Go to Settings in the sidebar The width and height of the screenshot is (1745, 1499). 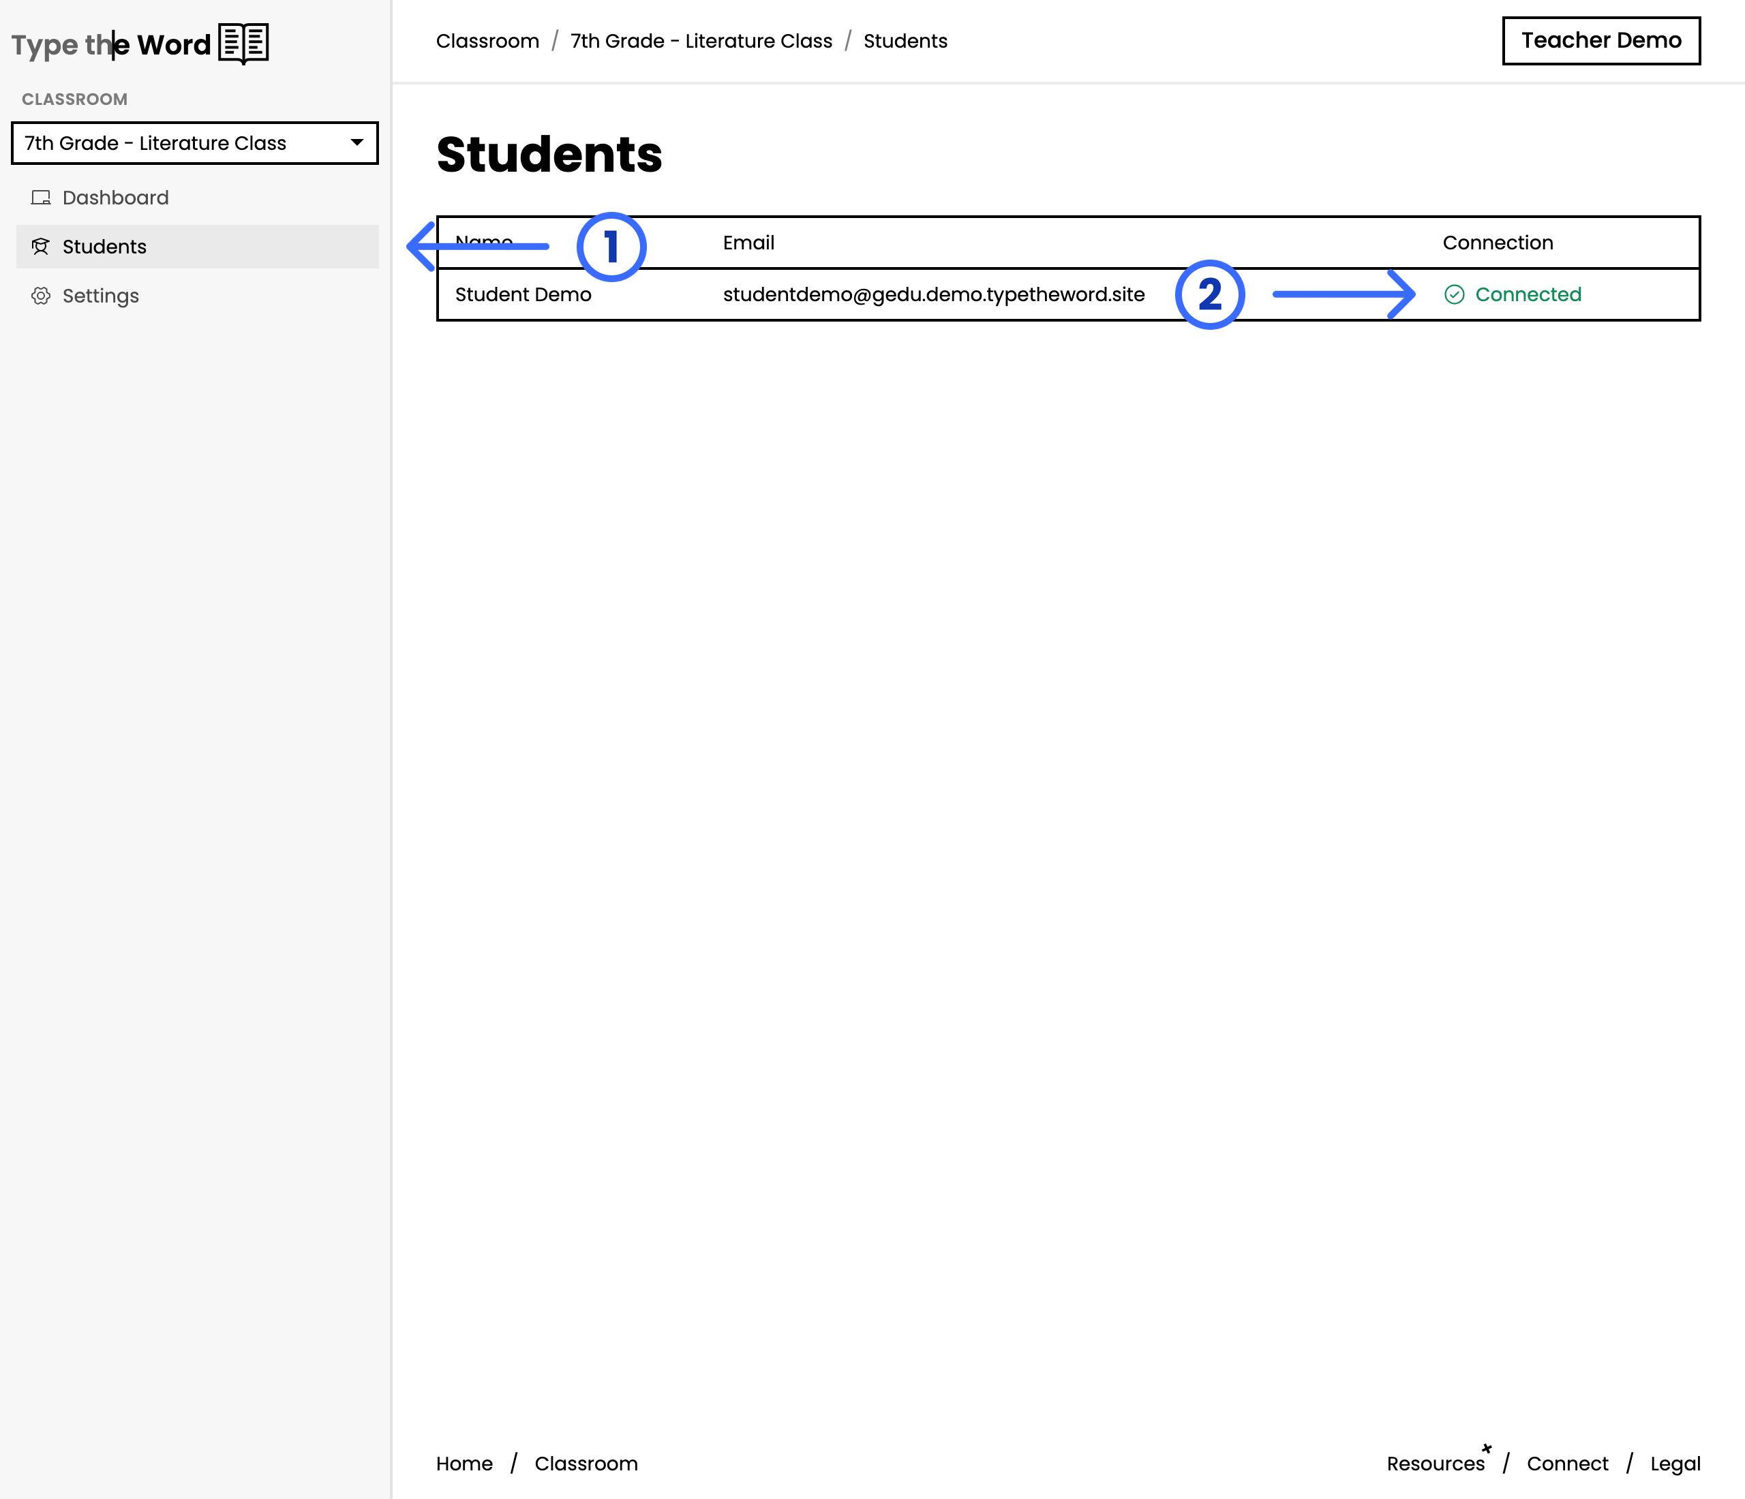(x=197, y=296)
